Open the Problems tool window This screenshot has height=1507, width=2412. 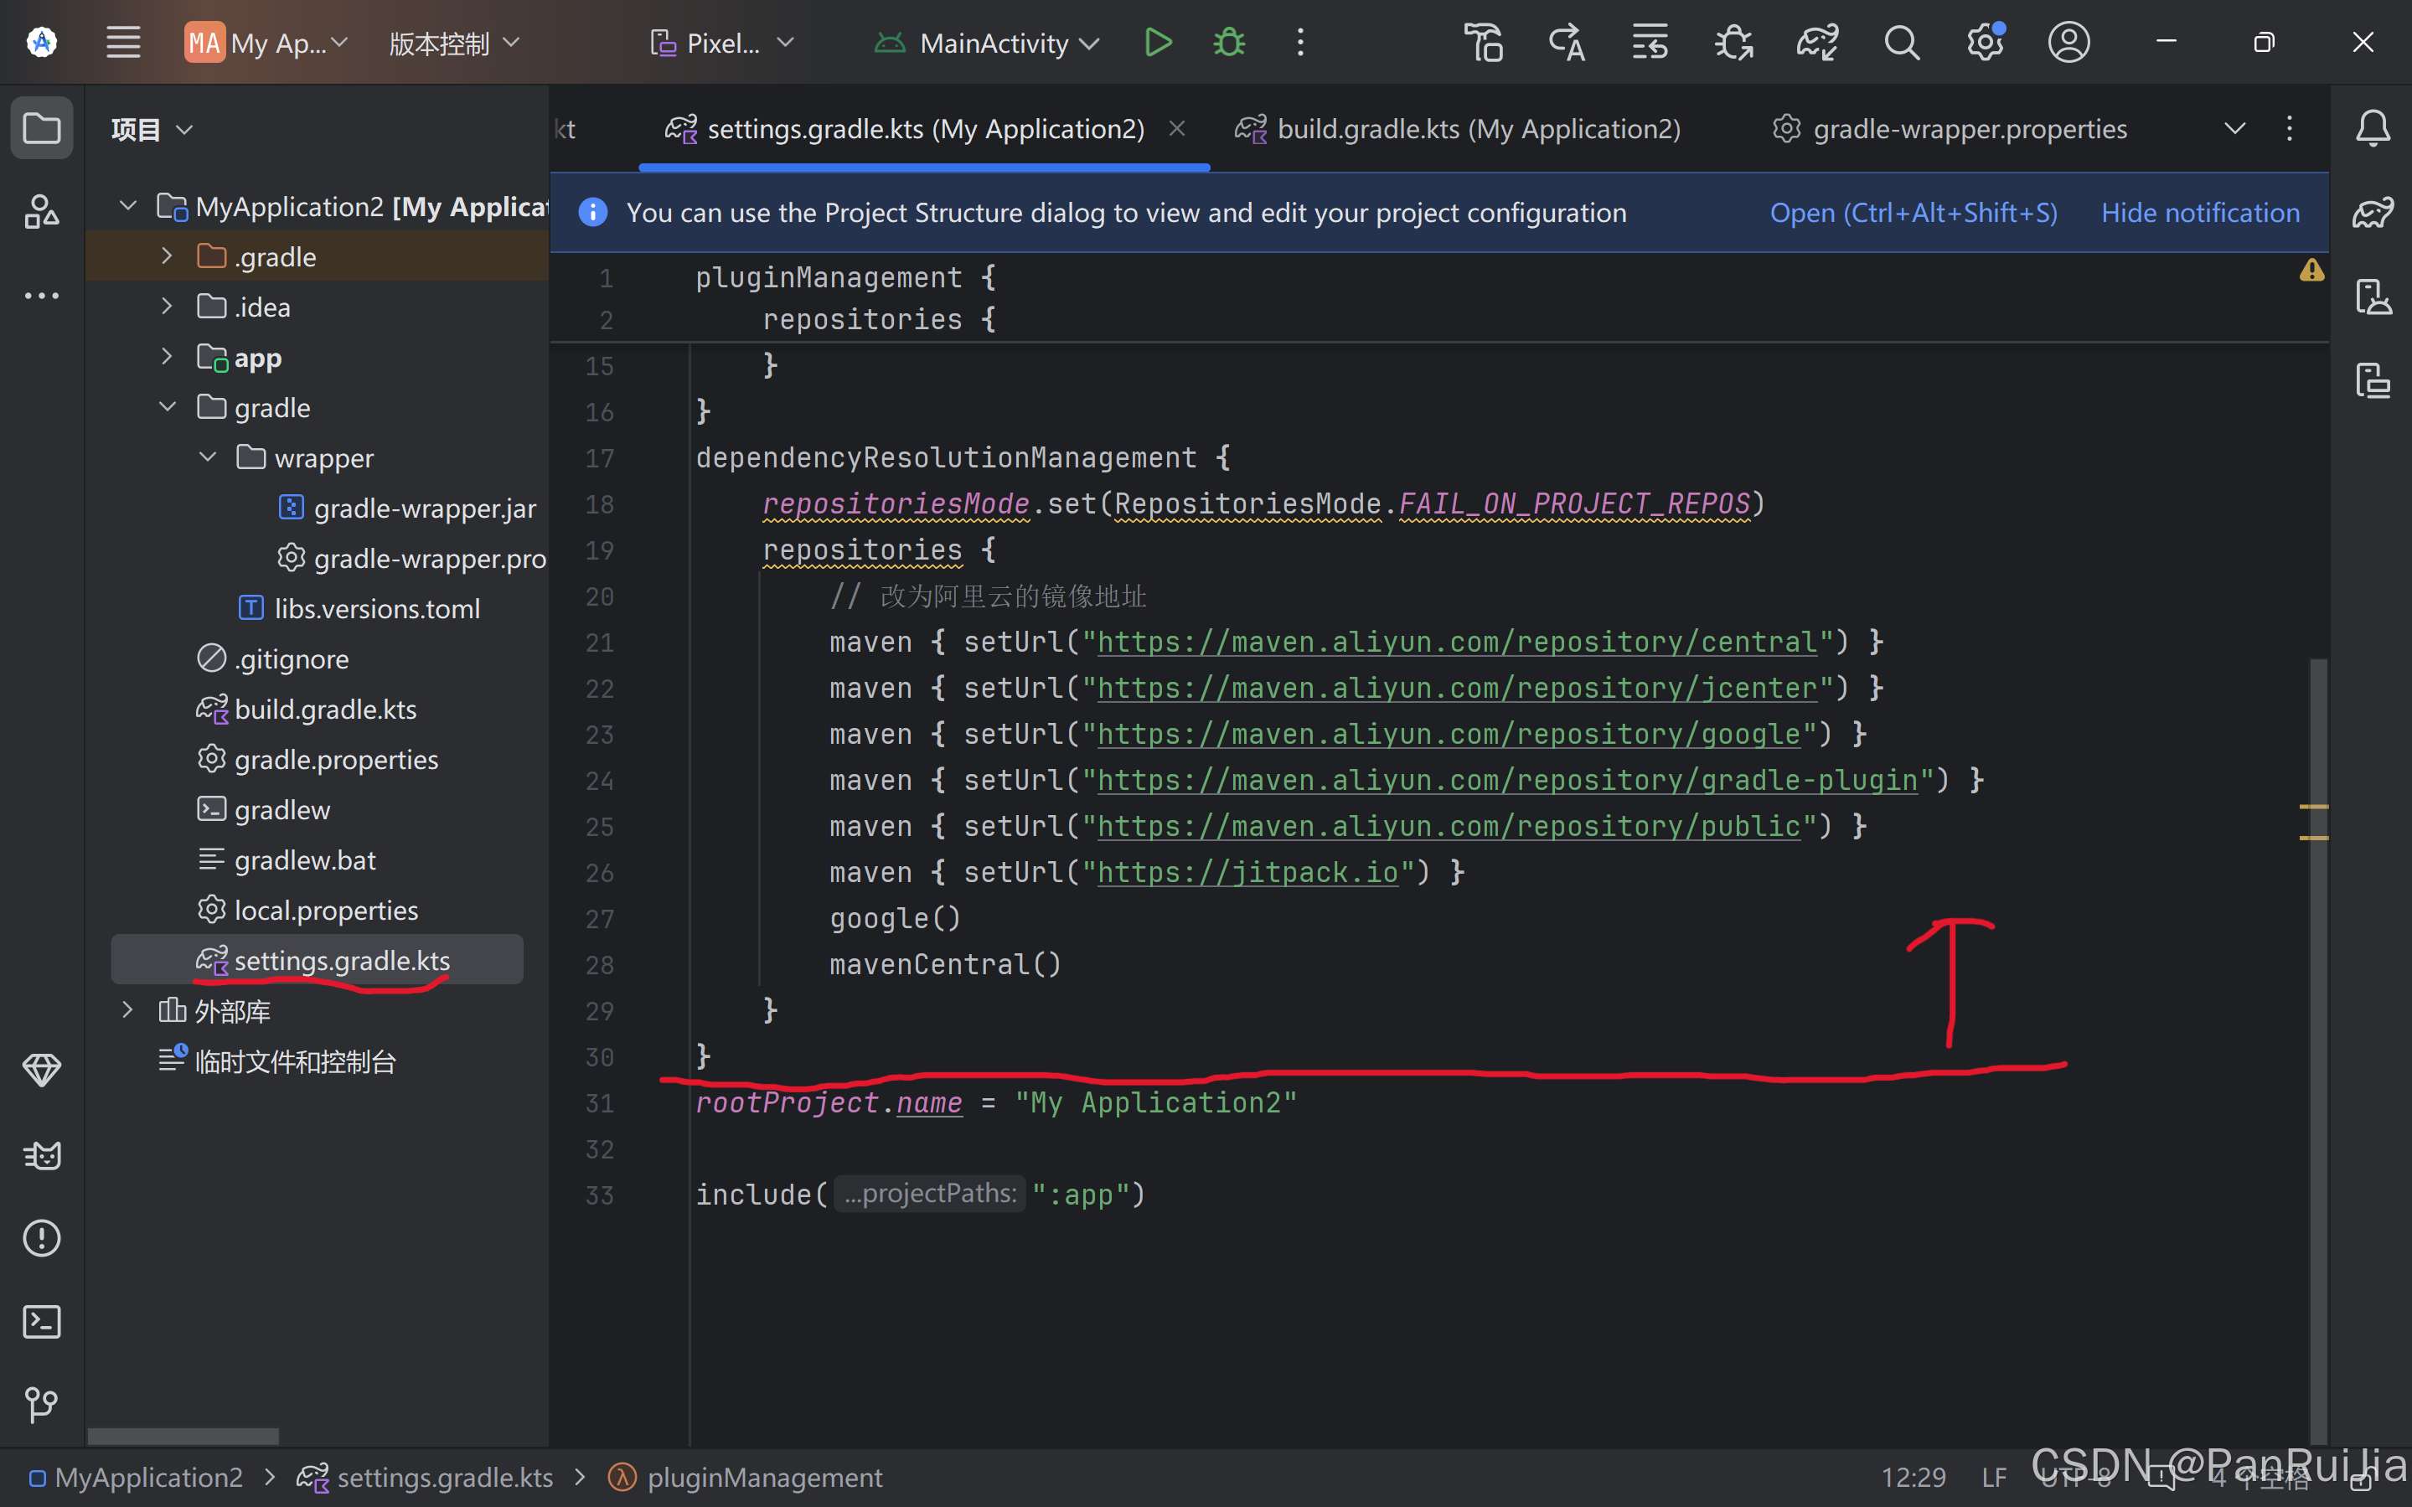tap(41, 1239)
